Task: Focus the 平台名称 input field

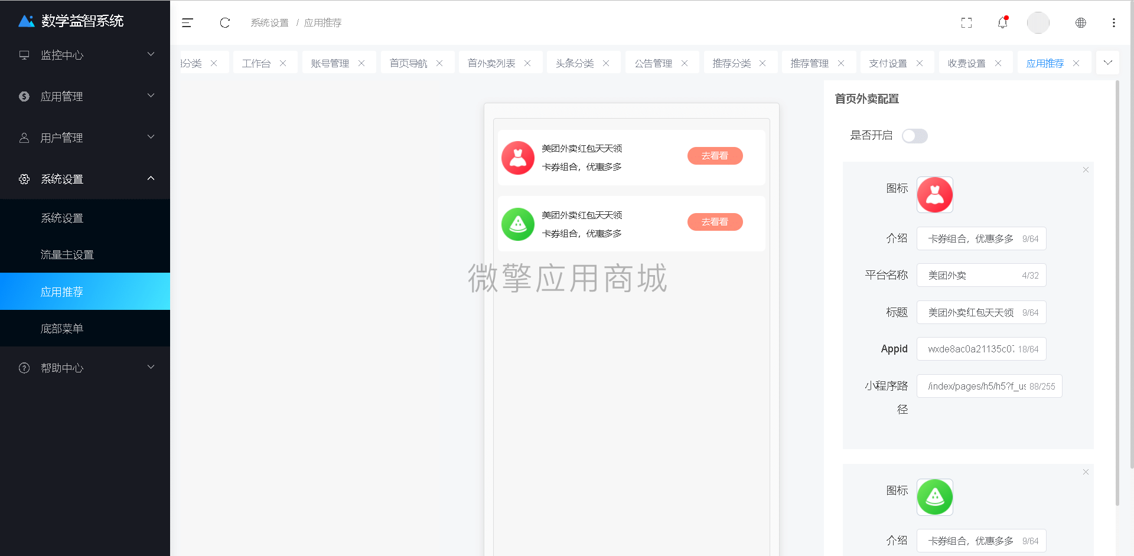Action: click(x=981, y=275)
